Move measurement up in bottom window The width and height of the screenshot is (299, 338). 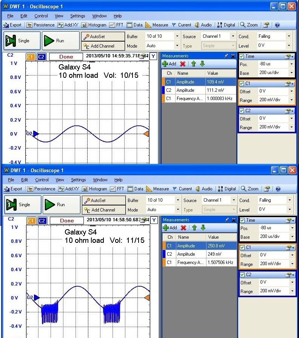point(194,228)
